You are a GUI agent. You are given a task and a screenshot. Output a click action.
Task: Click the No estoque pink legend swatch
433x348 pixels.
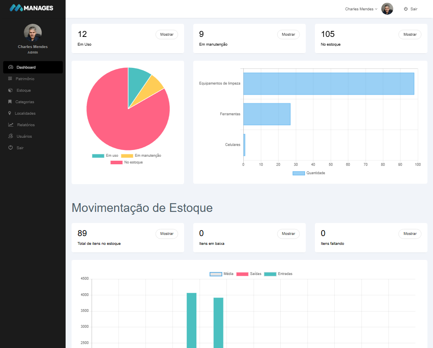117,162
